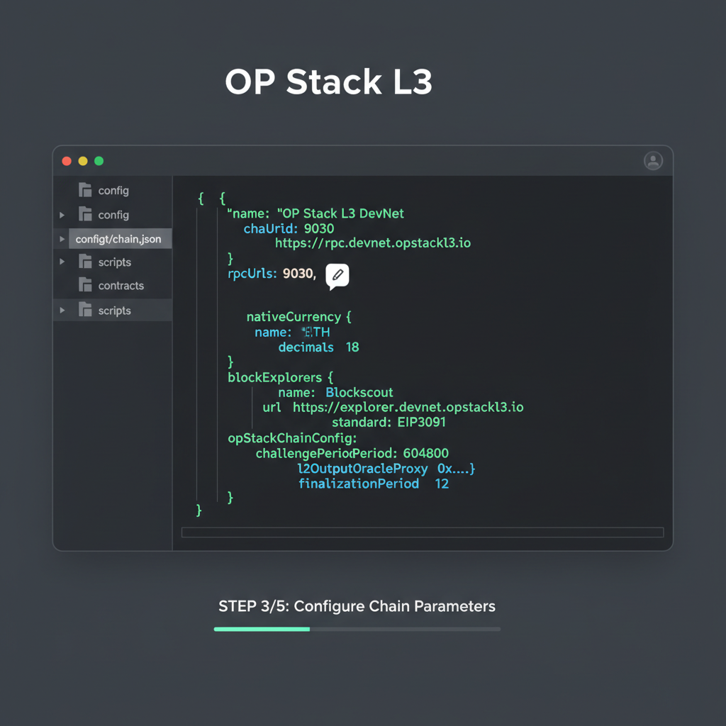The height and width of the screenshot is (726, 726).
Task: Select the chain.json file icon
Action: pos(83,238)
